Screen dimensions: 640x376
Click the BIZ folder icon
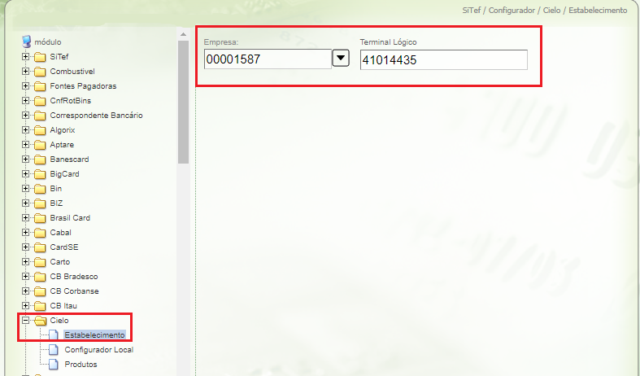[40, 203]
